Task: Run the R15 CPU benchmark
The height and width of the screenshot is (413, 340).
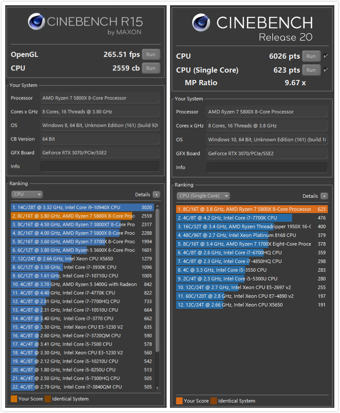Action: (x=151, y=68)
